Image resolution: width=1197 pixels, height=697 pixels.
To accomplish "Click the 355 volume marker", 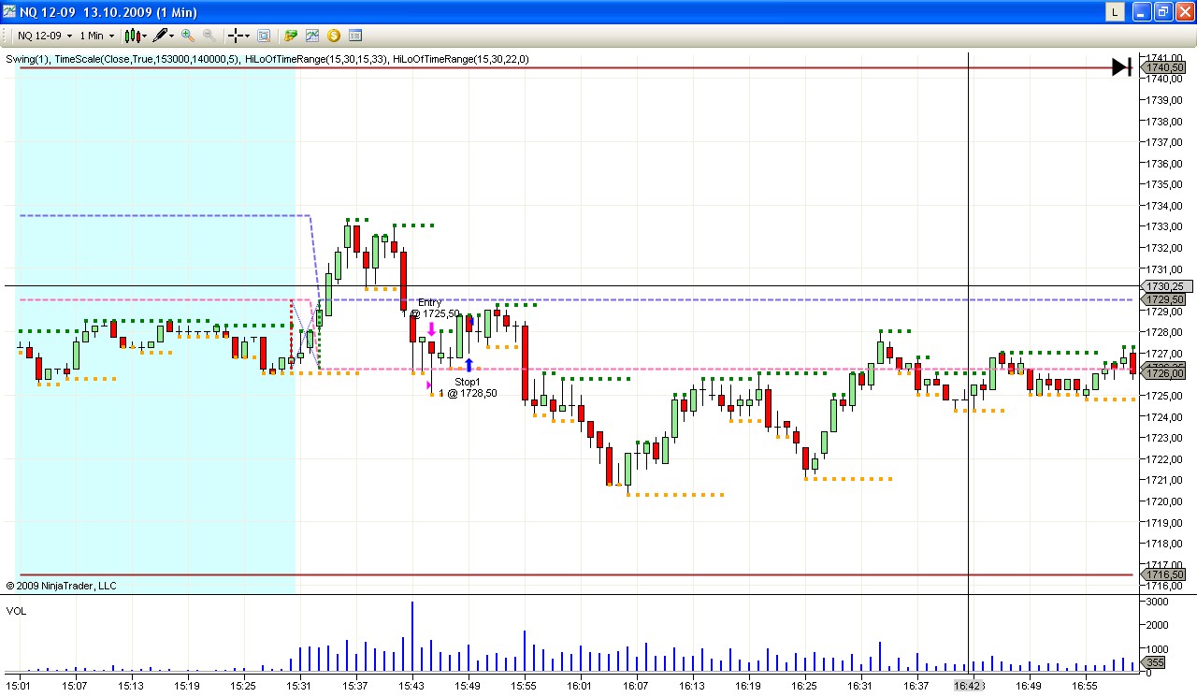I will point(1155,662).
